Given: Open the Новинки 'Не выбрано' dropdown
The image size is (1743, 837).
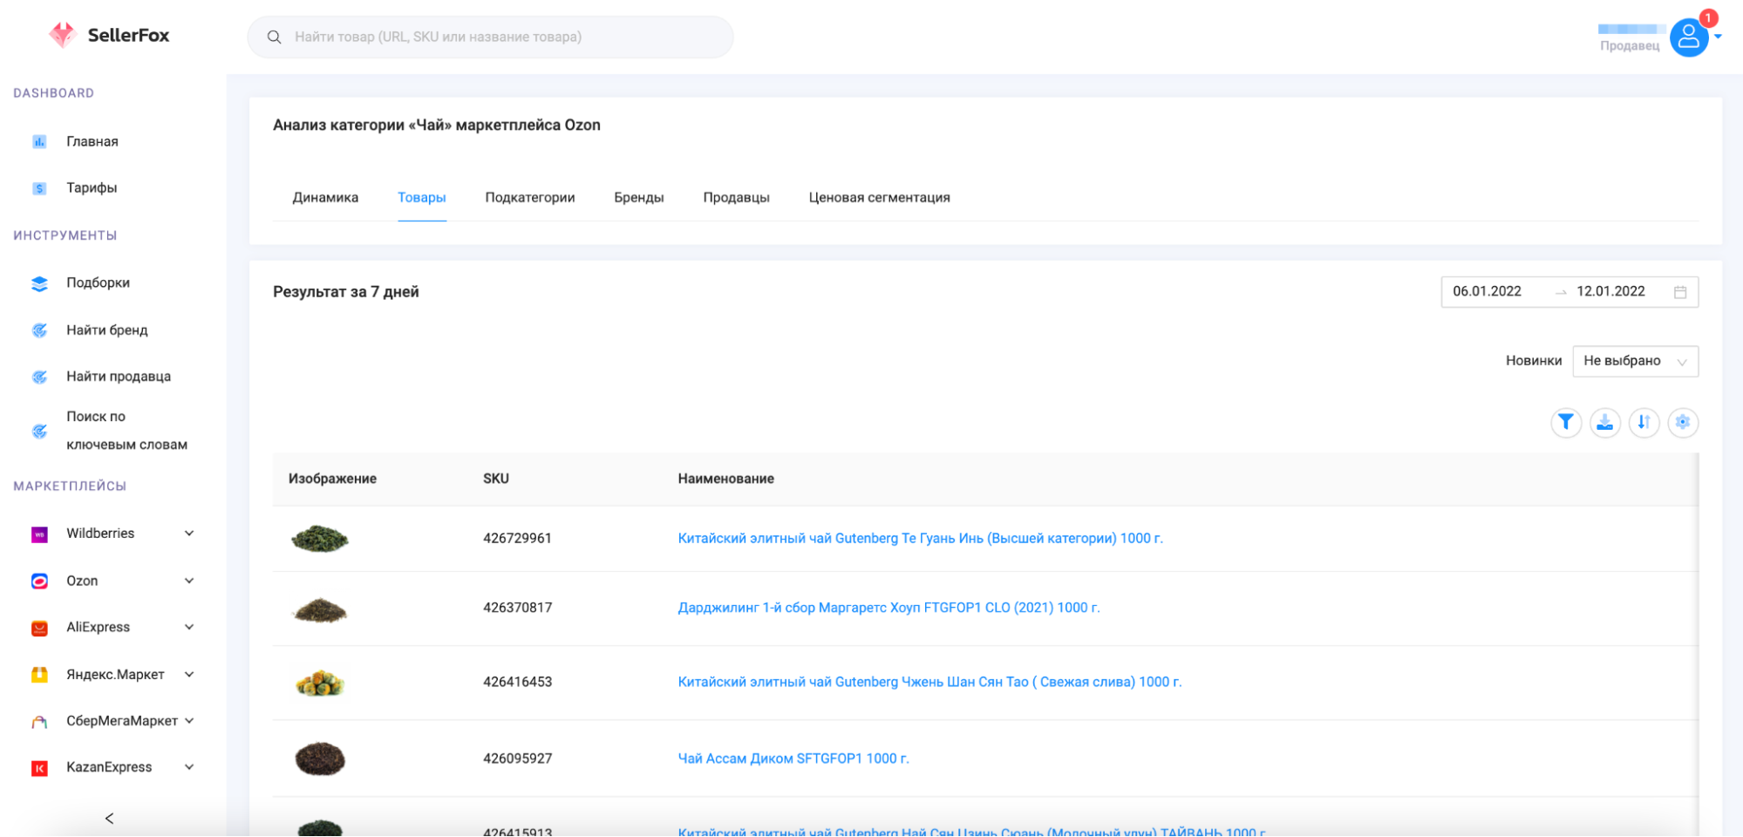Looking at the screenshot, I should click(x=1635, y=361).
